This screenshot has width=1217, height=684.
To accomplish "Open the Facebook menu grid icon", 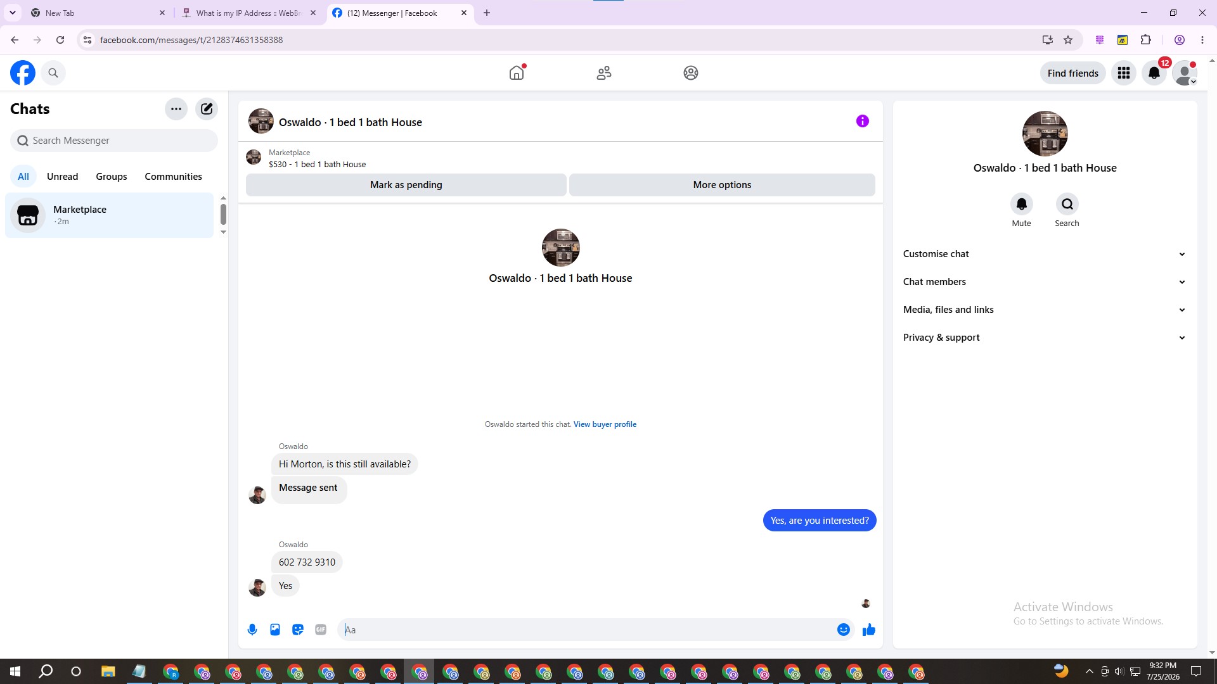I will (1124, 73).
